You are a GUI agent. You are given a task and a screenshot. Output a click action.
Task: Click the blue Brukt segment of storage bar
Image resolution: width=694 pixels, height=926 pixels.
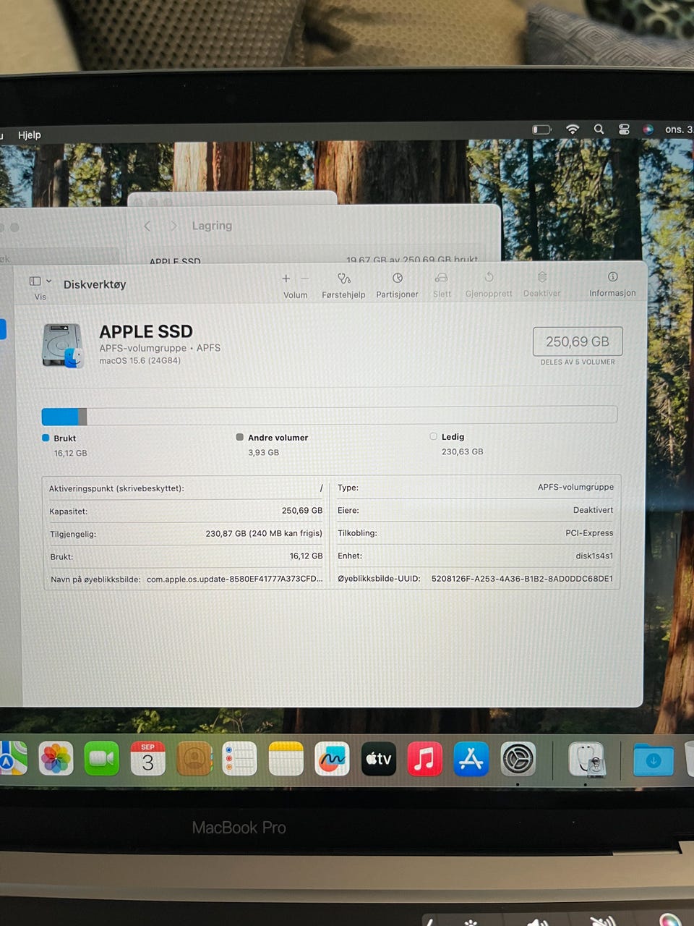coord(60,416)
